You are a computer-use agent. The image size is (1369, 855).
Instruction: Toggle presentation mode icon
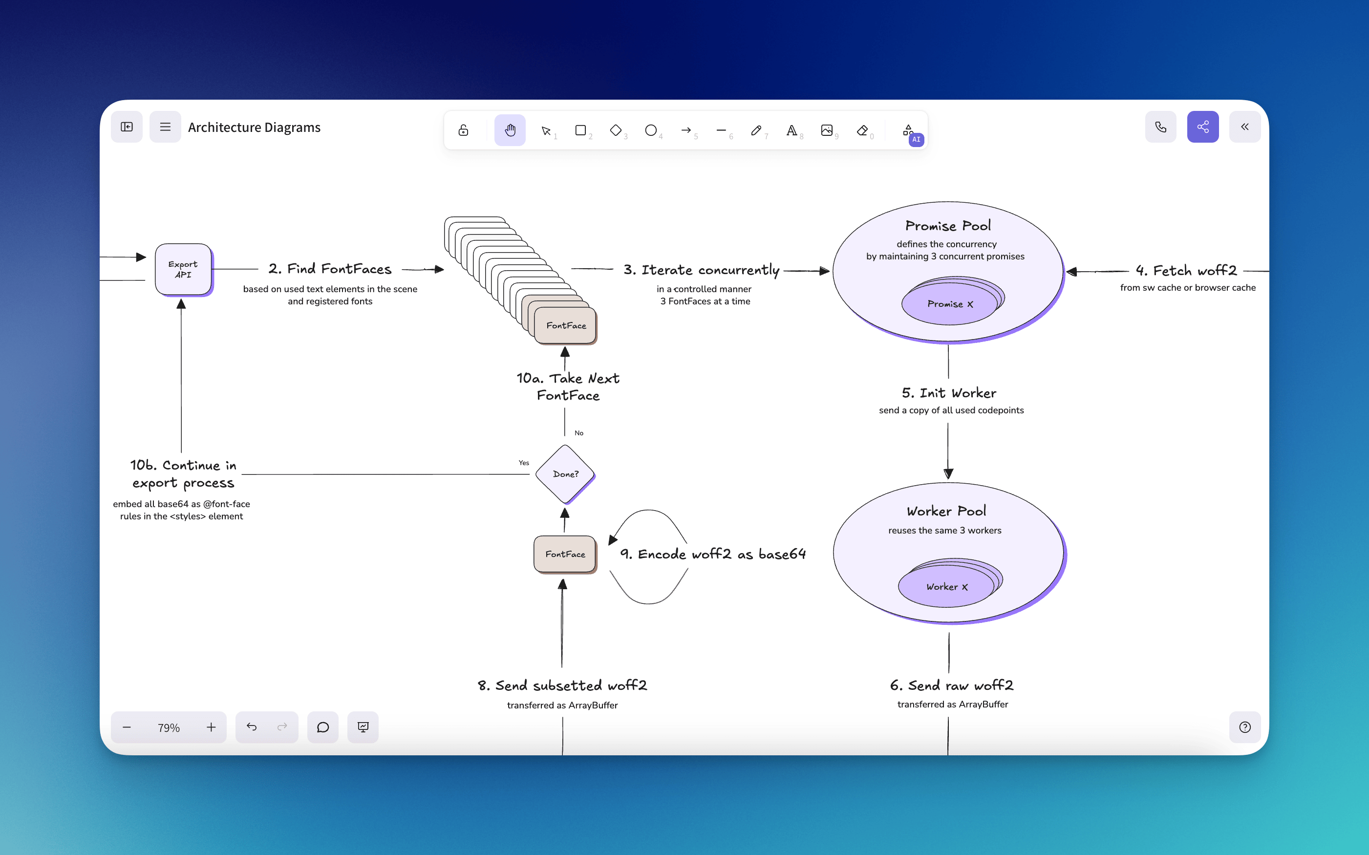click(x=363, y=727)
